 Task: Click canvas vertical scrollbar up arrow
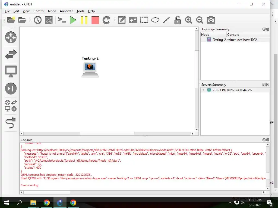(x=197, y=29)
